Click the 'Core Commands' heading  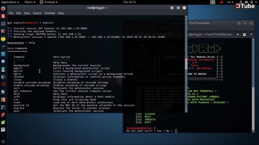[17, 48]
